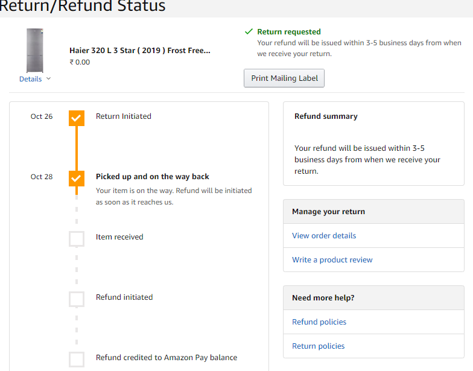
Task: Click the empty Item received step box
Action: pos(77,239)
